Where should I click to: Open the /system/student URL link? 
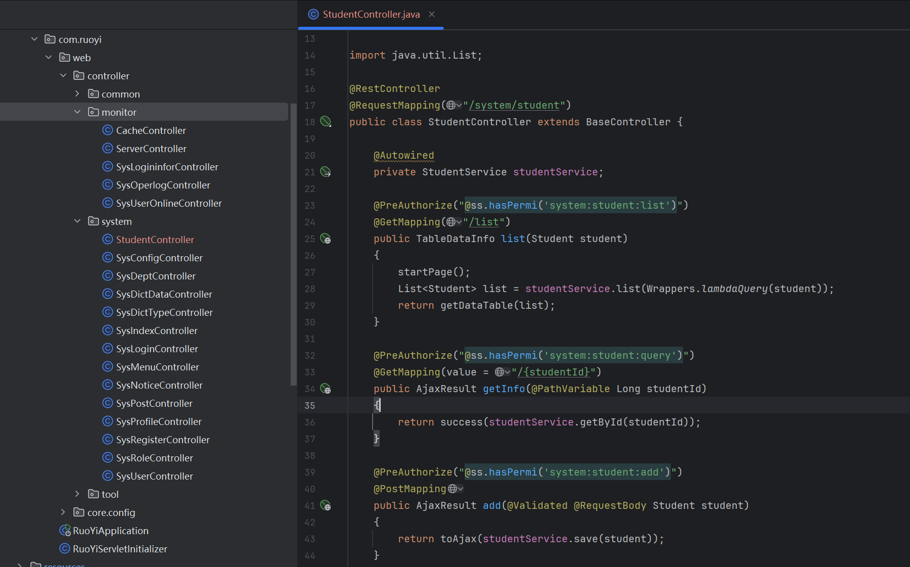coord(514,105)
